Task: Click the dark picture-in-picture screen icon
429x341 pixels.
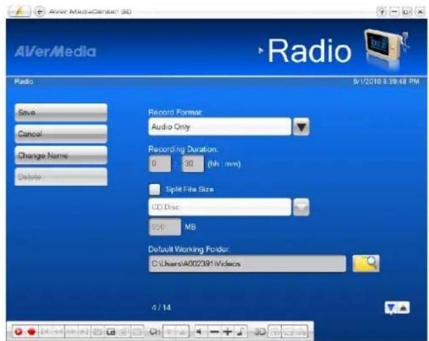Action: click(111, 332)
